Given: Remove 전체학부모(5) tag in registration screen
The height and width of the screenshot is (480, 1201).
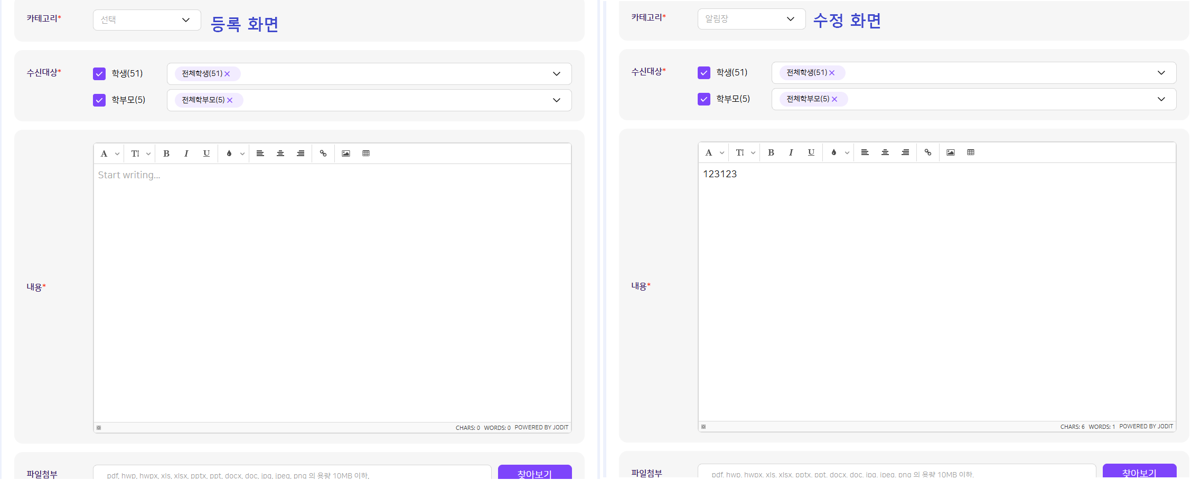Looking at the screenshot, I should (x=230, y=100).
